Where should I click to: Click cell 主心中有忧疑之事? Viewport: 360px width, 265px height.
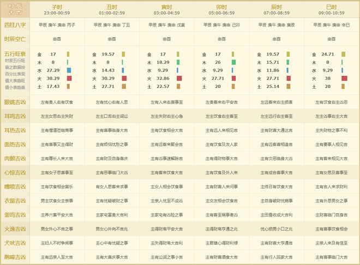tap(112, 243)
